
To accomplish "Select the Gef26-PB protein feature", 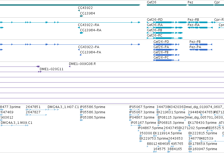I will 166,55.
